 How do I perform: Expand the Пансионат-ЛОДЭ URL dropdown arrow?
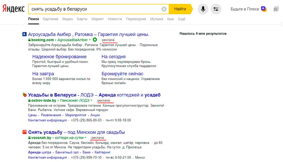(91, 101)
